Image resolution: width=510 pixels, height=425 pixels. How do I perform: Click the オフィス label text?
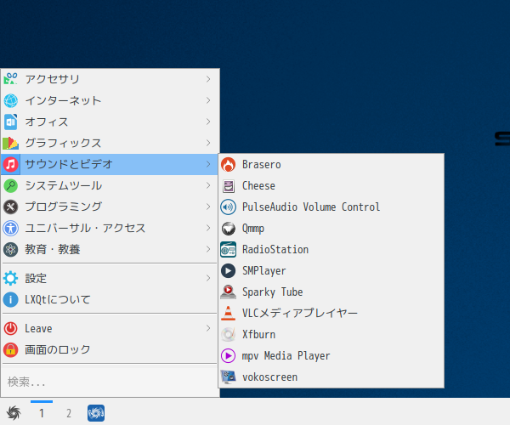coord(47,122)
